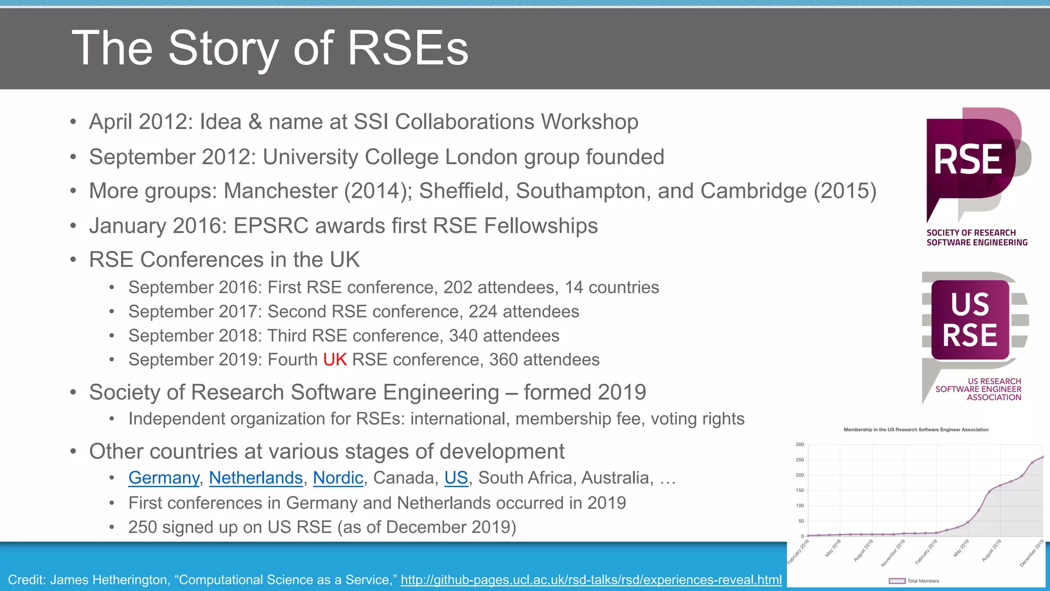Open the US hyperlink
Screen dimensions: 1050x591
tap(456, 478)
